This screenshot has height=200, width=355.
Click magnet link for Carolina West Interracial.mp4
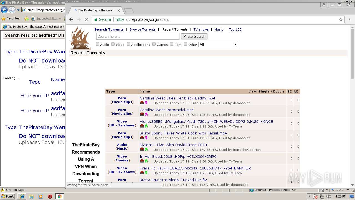[142, 114]
